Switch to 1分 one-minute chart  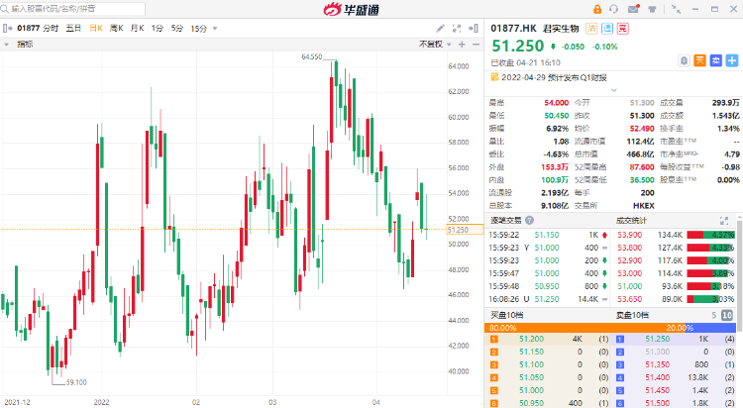pyautogui.click(x=158, y=29)
